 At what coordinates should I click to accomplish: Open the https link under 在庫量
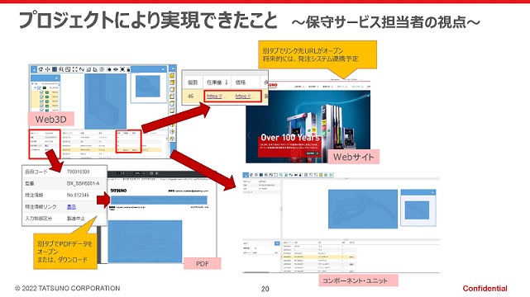click(x=217, y=97)
